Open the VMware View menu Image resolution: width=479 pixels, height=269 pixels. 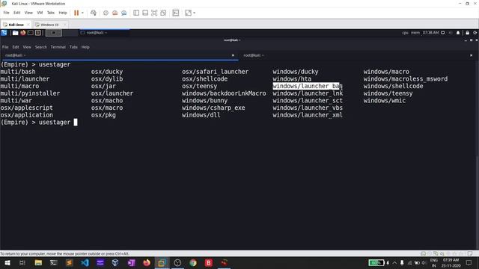pos(28,13)
